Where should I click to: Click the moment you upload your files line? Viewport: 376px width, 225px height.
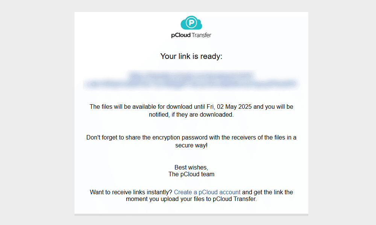click(191, 199)
